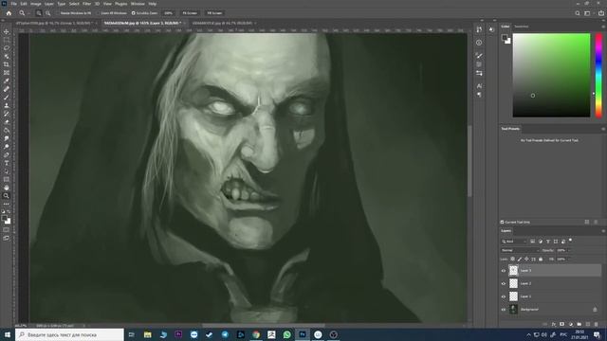Image resolution: width=607 pixels, height=341 pixels.
Task: Click the Home icon in options bar
Action: tap(9, 13)
